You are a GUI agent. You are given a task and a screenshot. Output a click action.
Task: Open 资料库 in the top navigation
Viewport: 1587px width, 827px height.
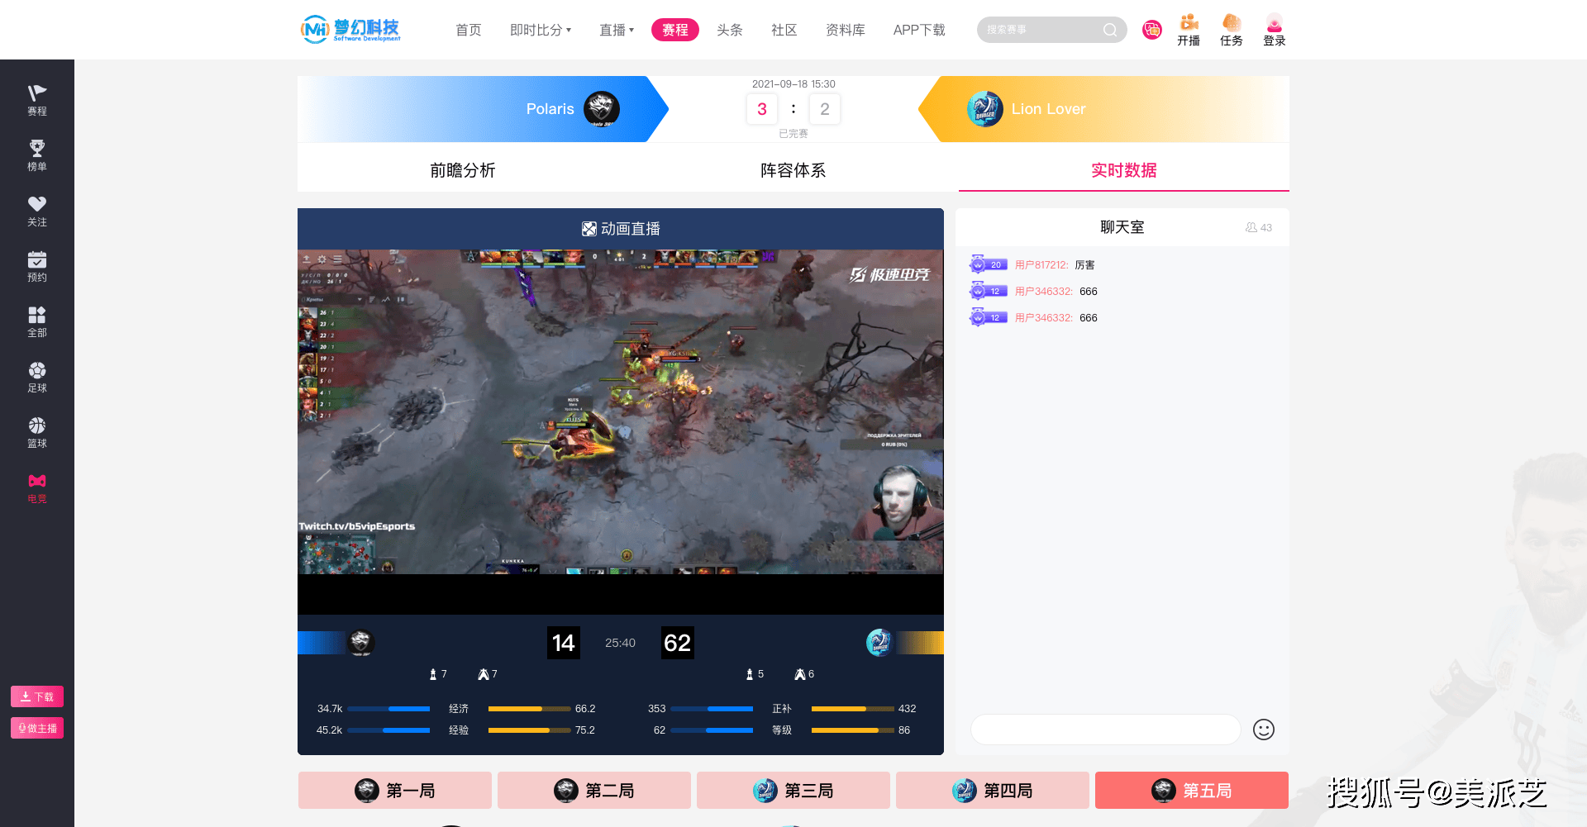(x=846, y=30)
